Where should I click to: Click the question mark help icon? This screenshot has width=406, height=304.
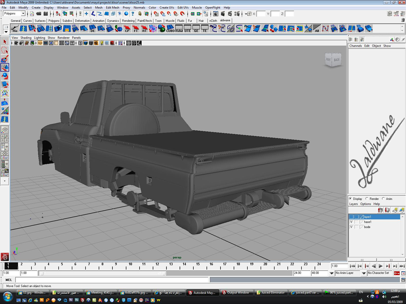[133, 14]
